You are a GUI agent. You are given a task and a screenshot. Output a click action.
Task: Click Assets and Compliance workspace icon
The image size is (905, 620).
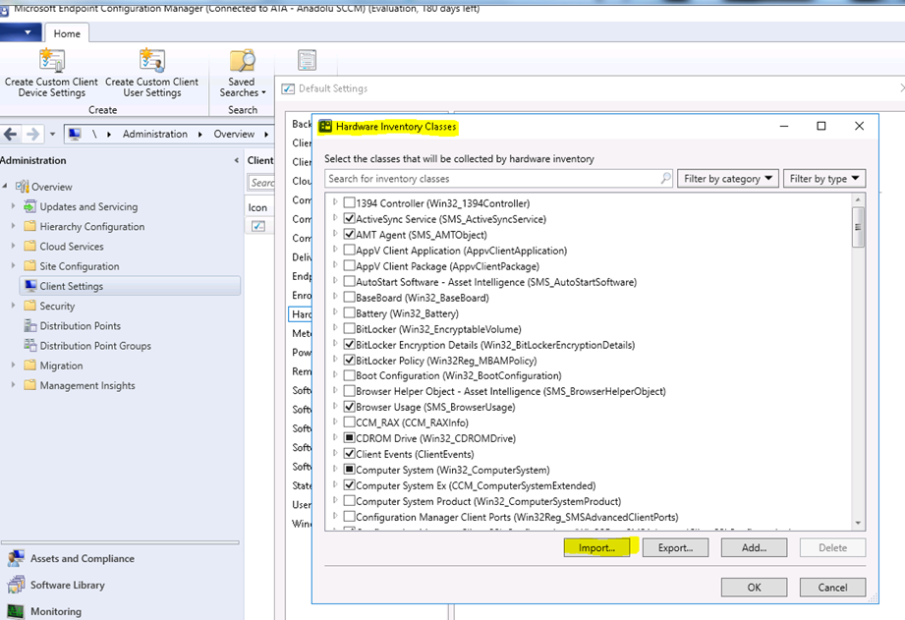[16, 558]
